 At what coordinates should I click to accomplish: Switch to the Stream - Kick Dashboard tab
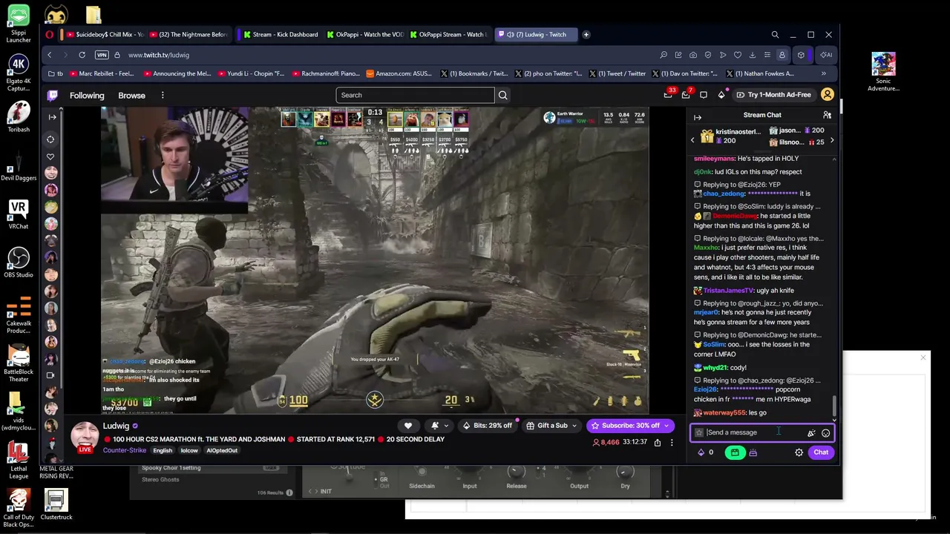[x=281, y=34]
